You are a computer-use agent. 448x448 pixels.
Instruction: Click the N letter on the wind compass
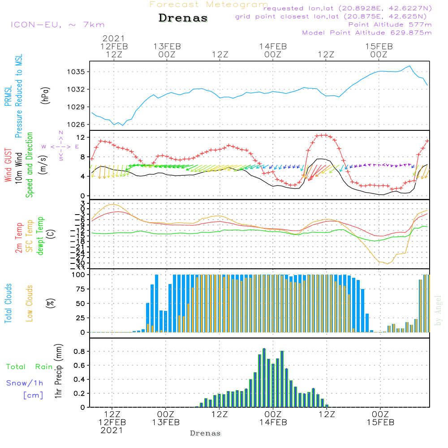(61, 133)
